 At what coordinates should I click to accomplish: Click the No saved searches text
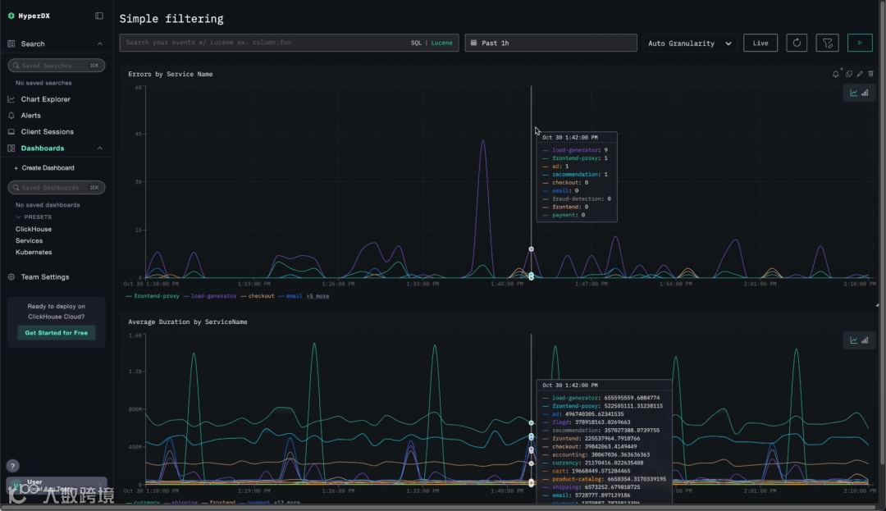click(43, 83)
